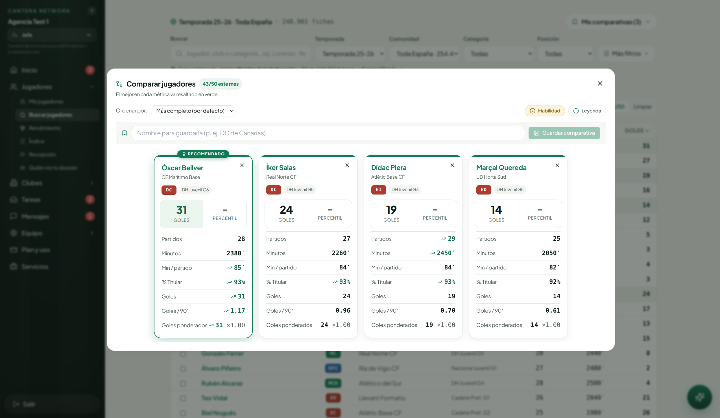The image size is (720, 418).
Task: Open the Jefe role dropdown in sidebar
Action: click(52, 35)
